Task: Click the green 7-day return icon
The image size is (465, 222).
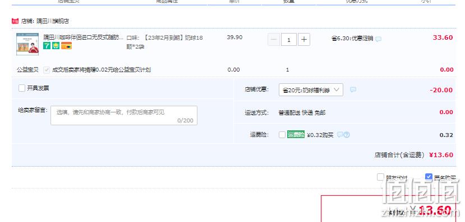Action: (47, 45)
